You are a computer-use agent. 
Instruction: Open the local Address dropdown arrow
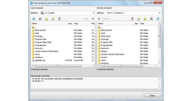(94, 13)
